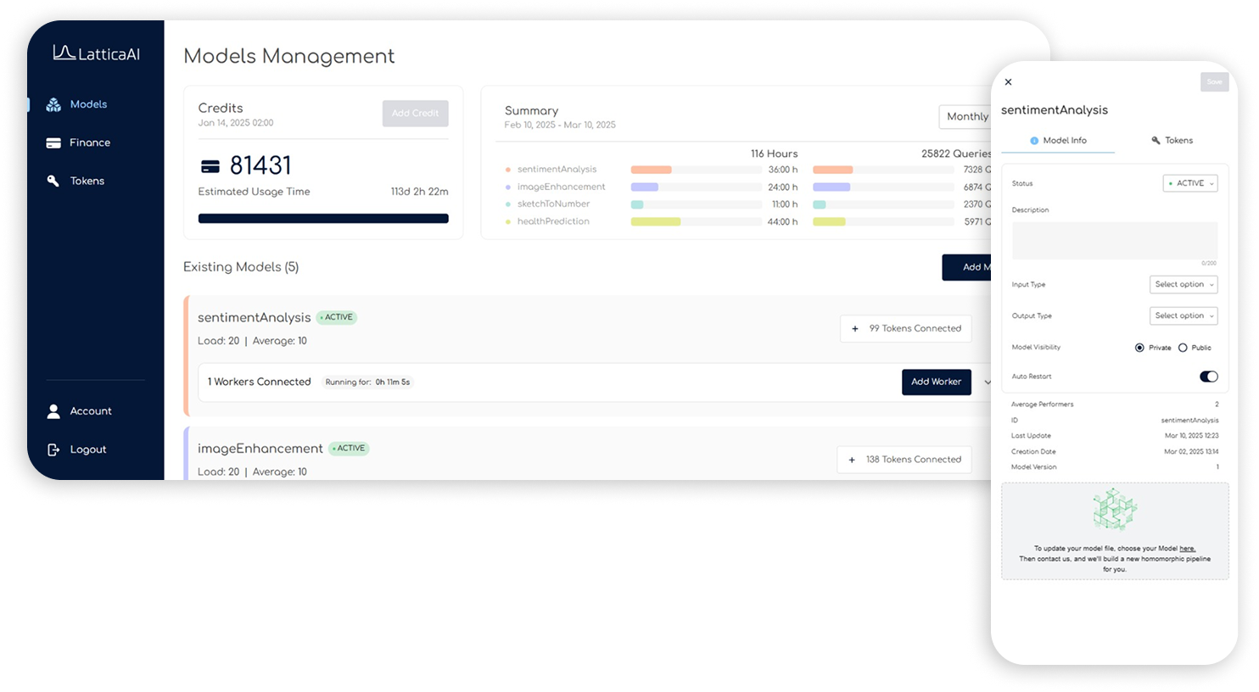Image resolution: width=1259 pixels, height=692 pixels.
Task: Click the Models icon in sidebar
Action: (x=53, y=104)
